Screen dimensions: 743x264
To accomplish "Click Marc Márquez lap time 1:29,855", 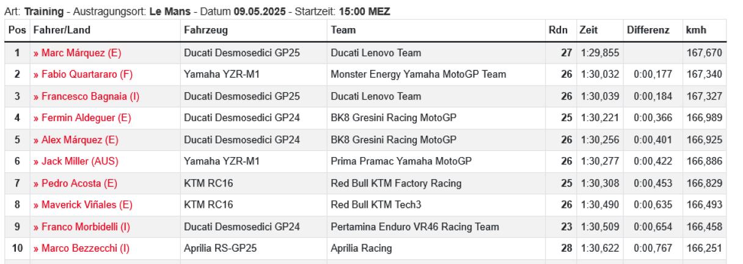I will coord(600,53).
